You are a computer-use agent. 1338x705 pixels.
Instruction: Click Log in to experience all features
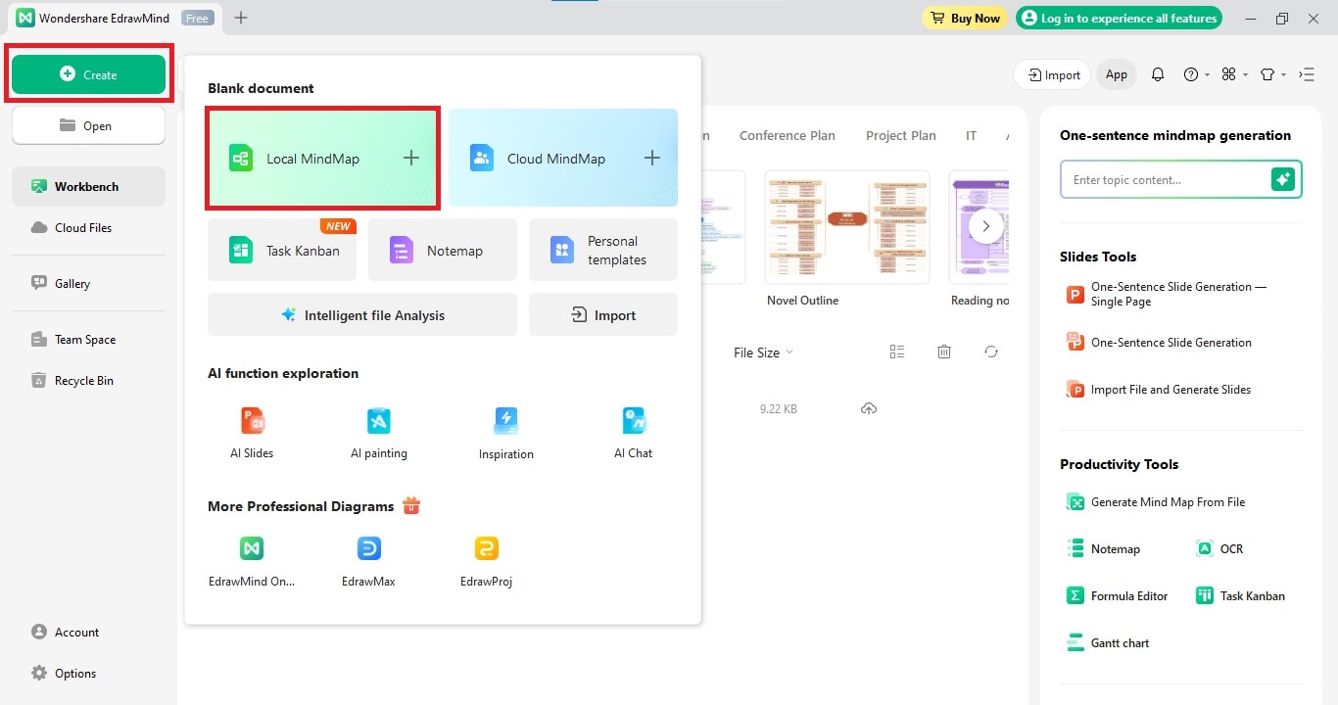pos(1119,18)
